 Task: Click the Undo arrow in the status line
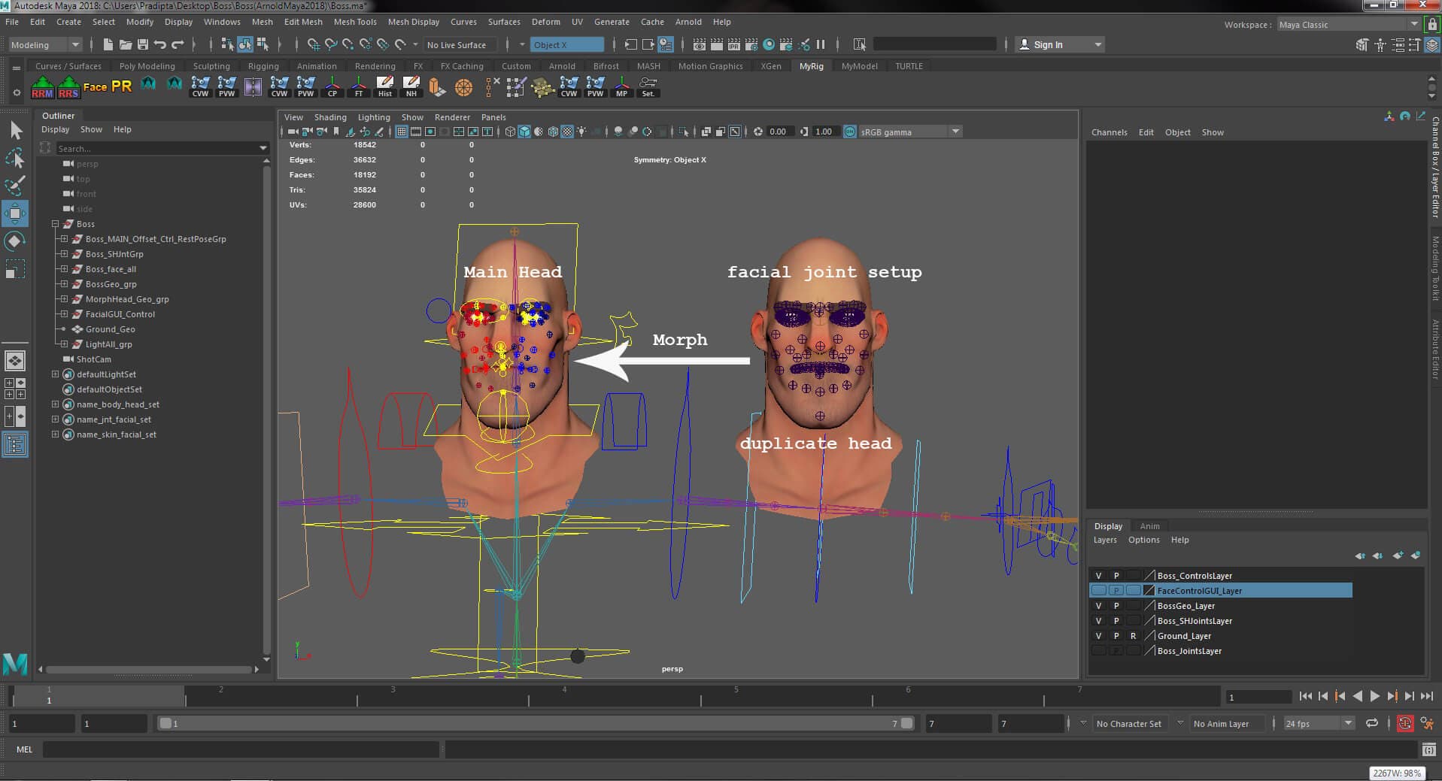coord(160,45)
